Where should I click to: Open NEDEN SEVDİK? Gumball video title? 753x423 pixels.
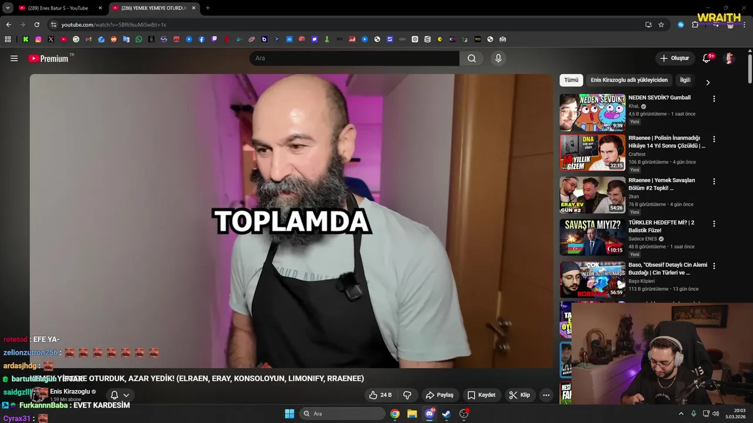[x=659, y=98]
